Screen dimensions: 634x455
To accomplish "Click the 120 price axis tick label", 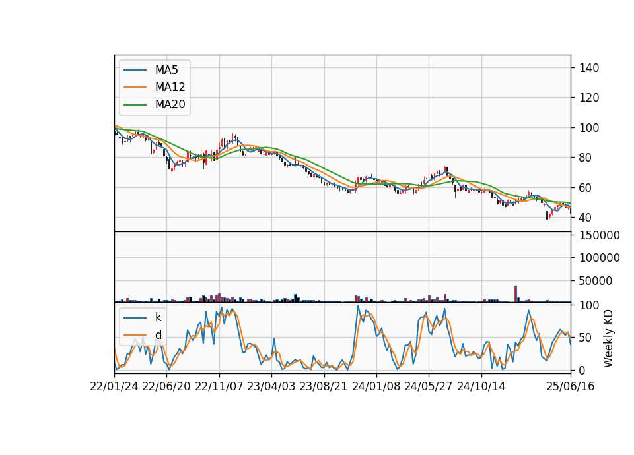I will coord(589,98).
